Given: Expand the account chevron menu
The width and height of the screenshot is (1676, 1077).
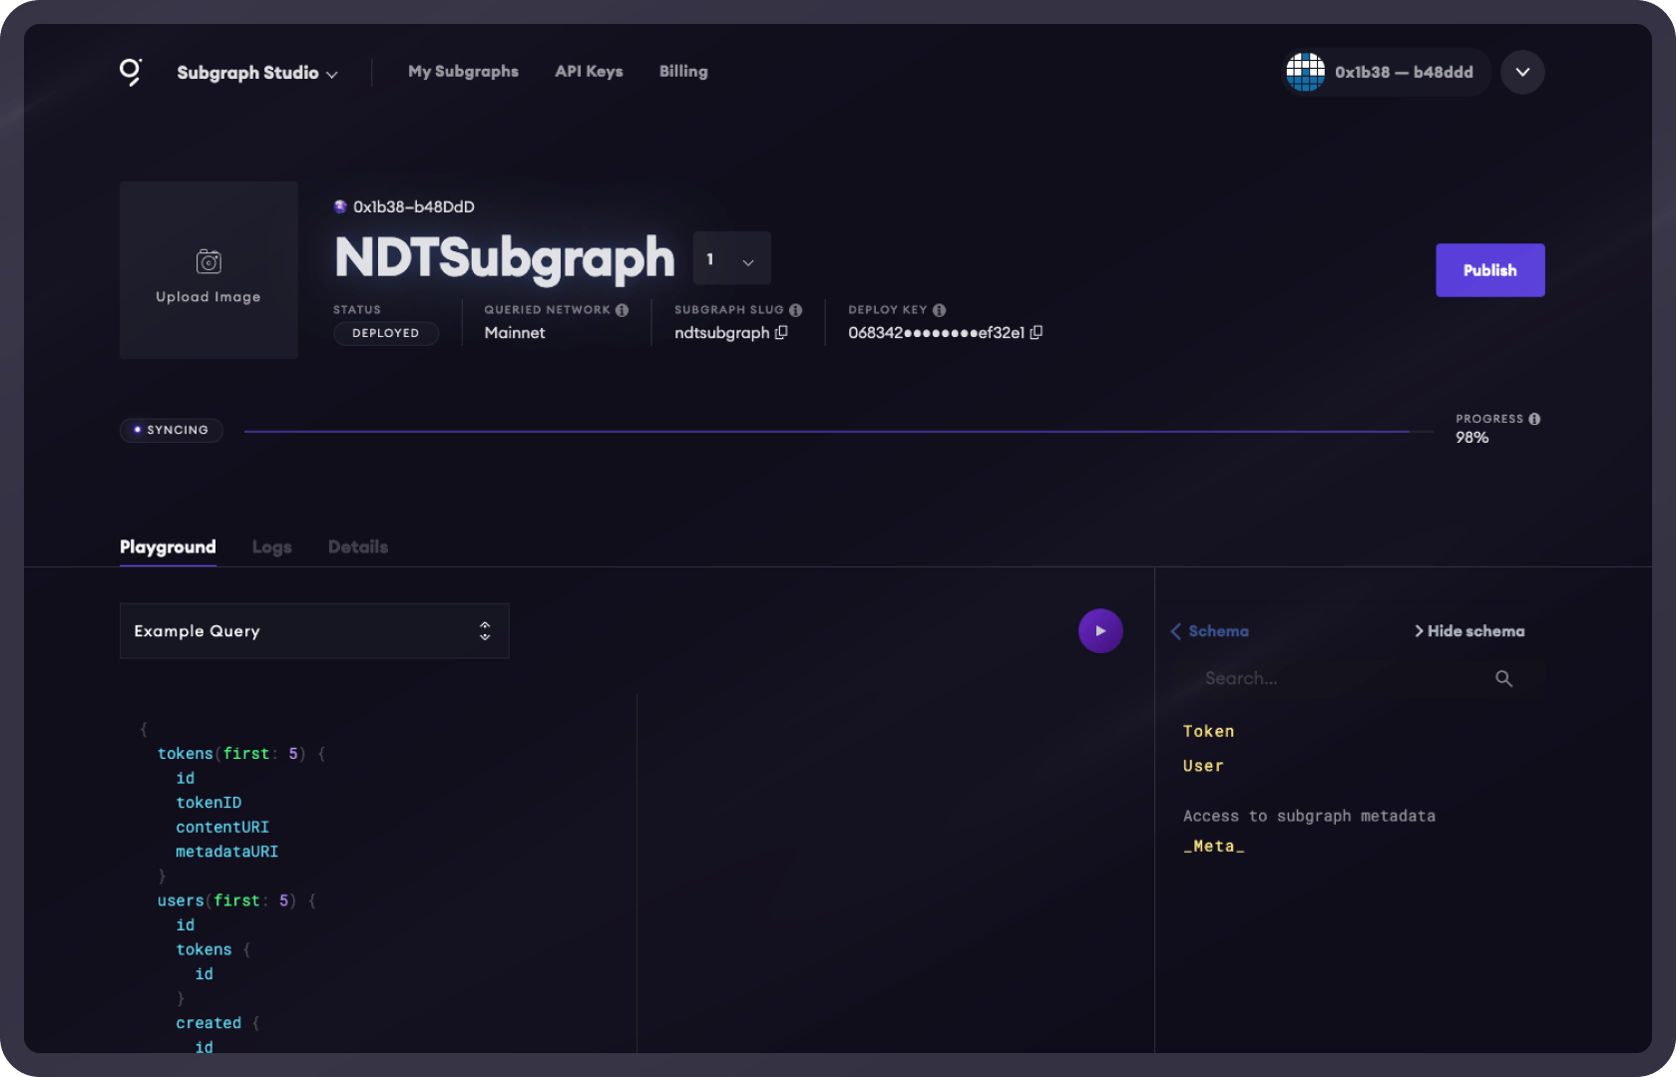Looking at the screenshot, I should (x=1522, y=72).
